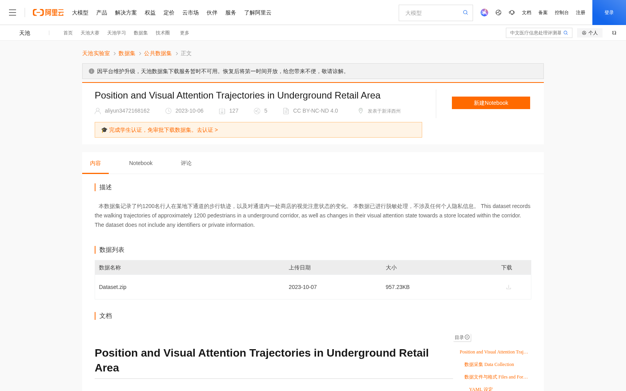Click the search magnifier in top search box
The height and width of the screenshot is (391, 626).
(465, 13)
